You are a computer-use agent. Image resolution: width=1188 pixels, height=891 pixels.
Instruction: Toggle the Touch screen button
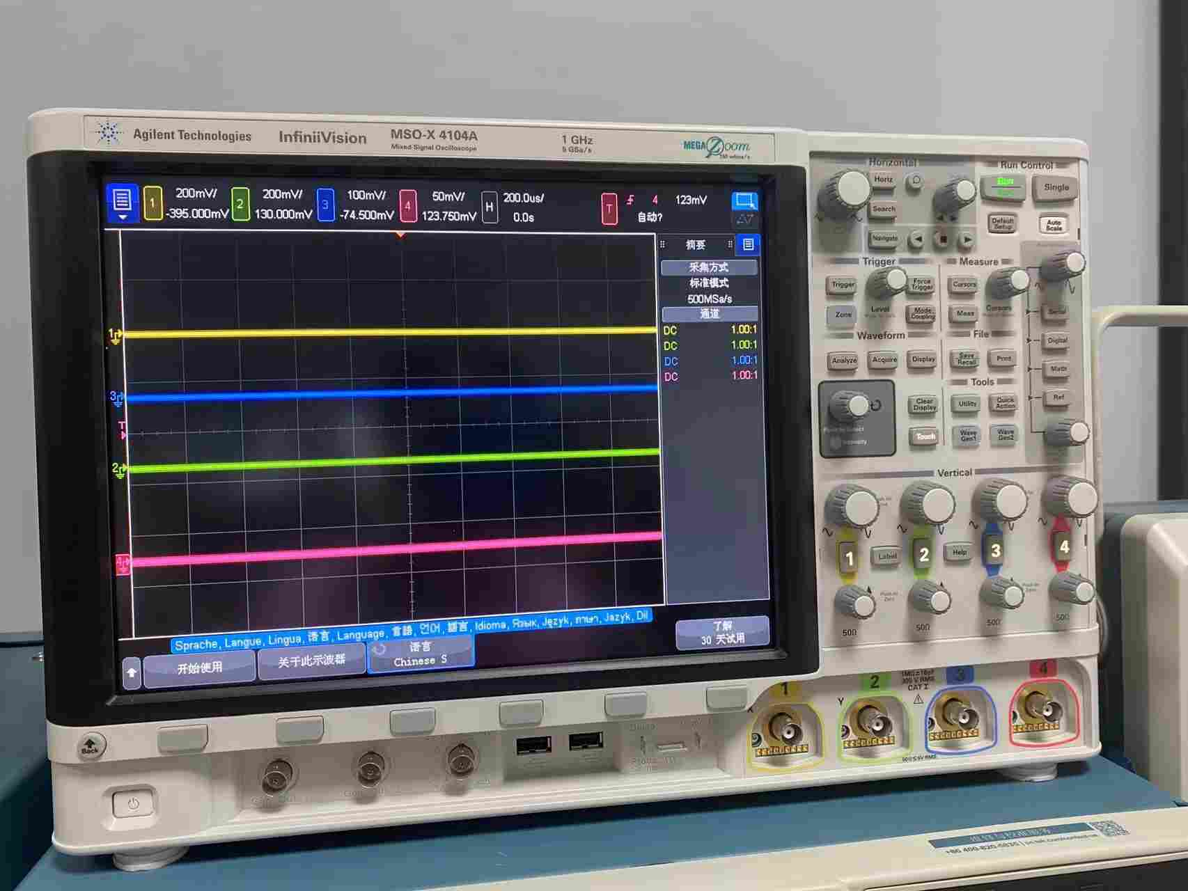pos(925,436)
